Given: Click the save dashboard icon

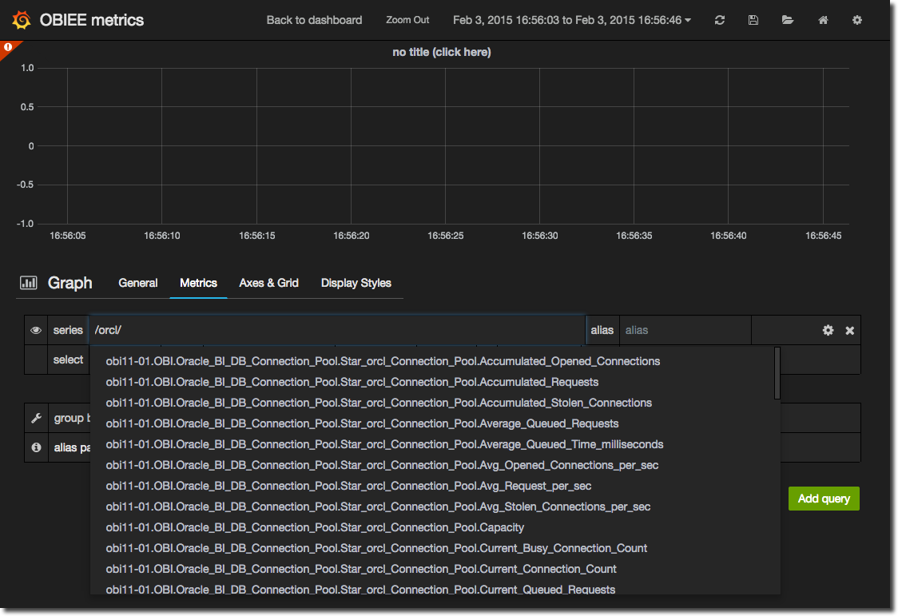Looking at the screenshot, I should pos(753,20).
